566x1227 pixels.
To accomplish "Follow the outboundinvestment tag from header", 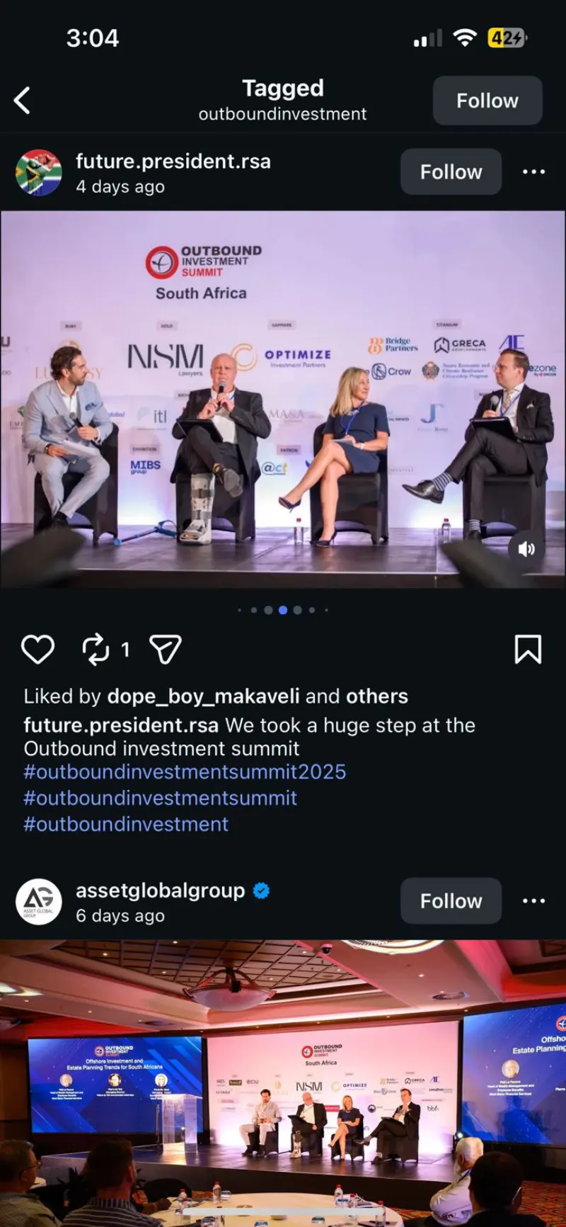I will pos(487,101).
